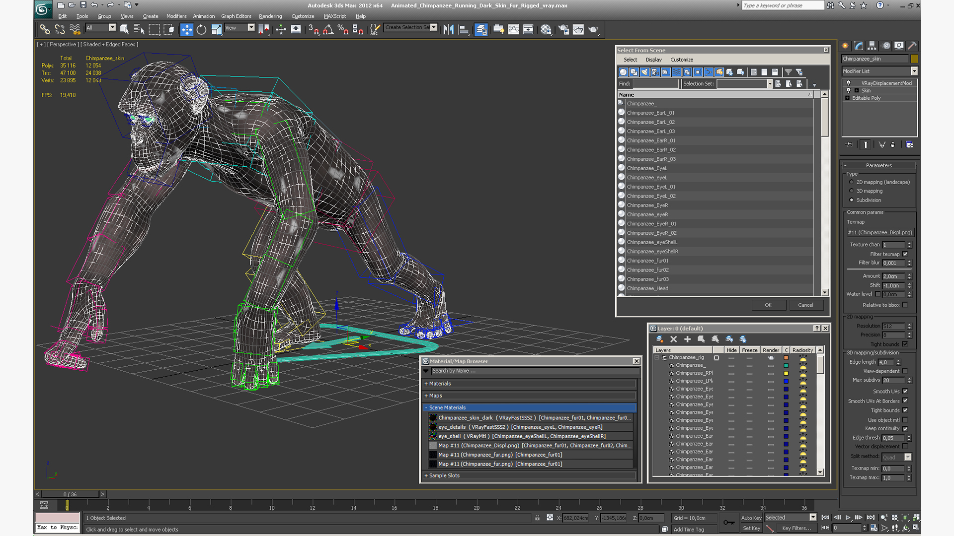Viewport: 954px width, 536px height.
Task: Click the Render Production teapot icon
Action: click(593, 30)
